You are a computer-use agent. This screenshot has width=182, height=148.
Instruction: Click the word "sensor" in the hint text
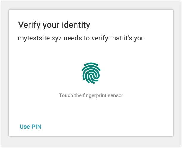point(116,95)
